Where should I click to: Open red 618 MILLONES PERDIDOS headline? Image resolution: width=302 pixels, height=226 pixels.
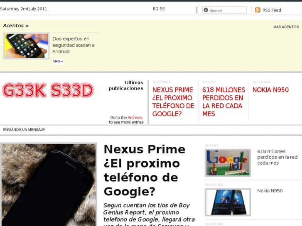[223, 102]
